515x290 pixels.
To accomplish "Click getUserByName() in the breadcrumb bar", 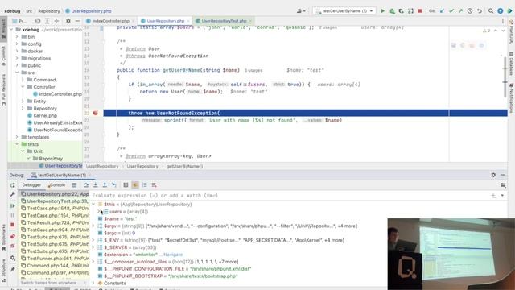I will [x=184, y=166].
